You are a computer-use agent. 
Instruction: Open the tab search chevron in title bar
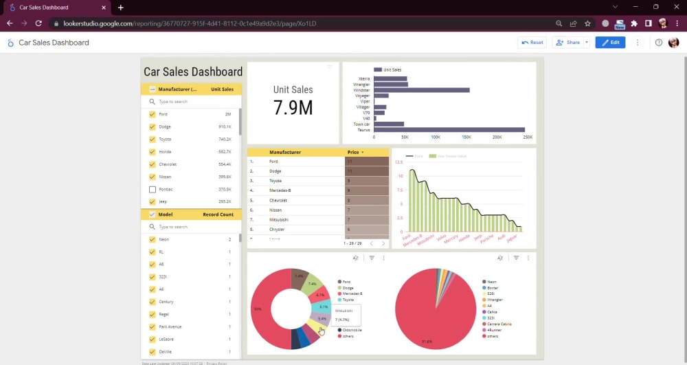(615, 7)
